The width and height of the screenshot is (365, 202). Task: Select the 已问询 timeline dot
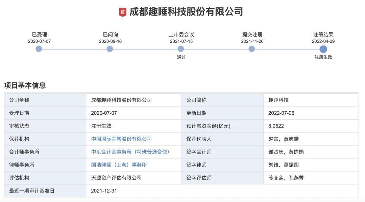[x=109, y=49]
